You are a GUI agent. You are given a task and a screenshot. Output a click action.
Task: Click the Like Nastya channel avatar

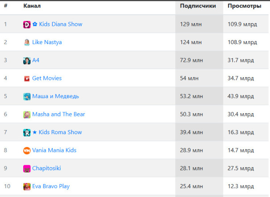pyautogui.click(x=27, y=42)
